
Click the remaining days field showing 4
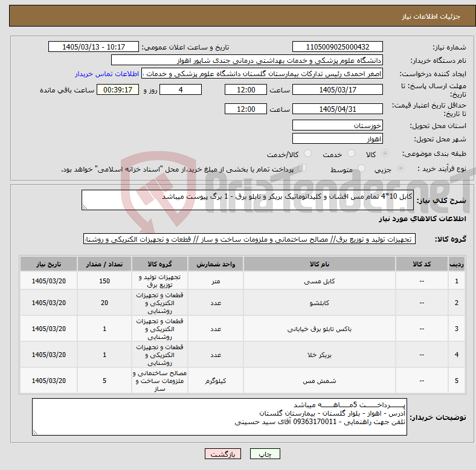coord(181,89)
